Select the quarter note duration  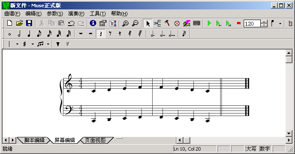(x=29, y=34)
